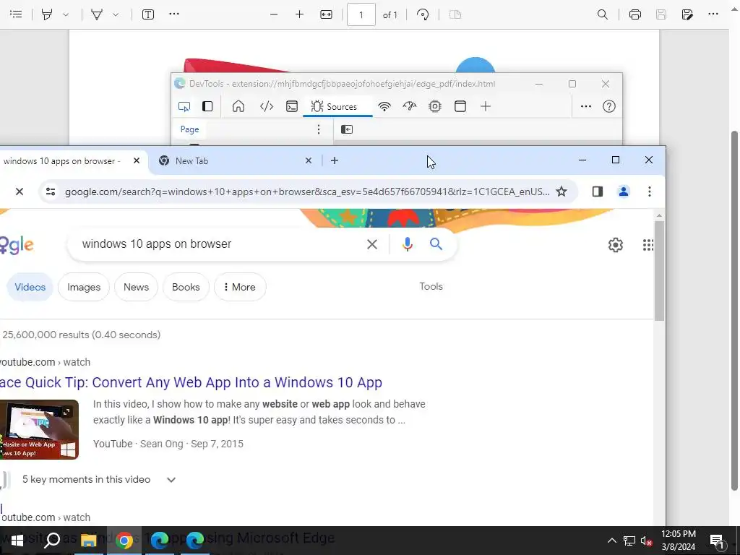Click the PDF page number field
Viewport: 740px width, 555px height.
[361, 14]
